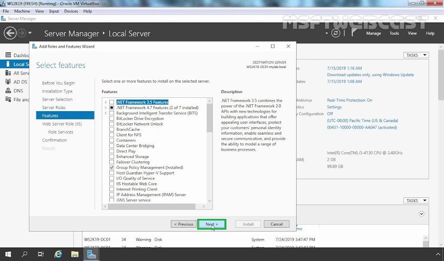Click features list scroll down arrow
The image size is (444, 261).
[x=209, y=201]
